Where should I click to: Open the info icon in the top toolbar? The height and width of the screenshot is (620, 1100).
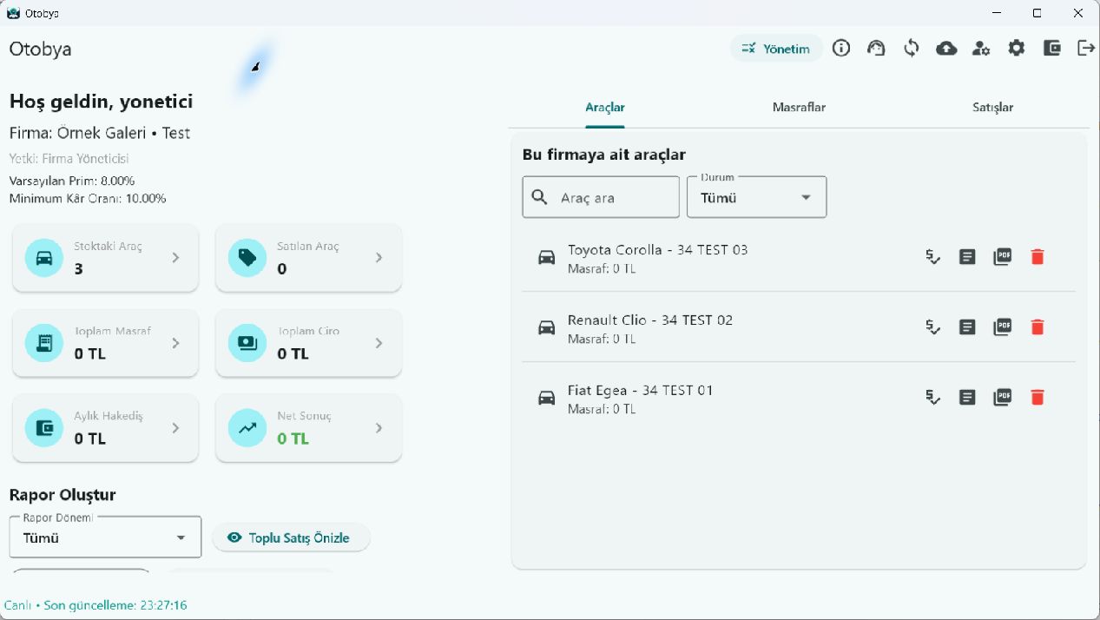pos(840,49)
